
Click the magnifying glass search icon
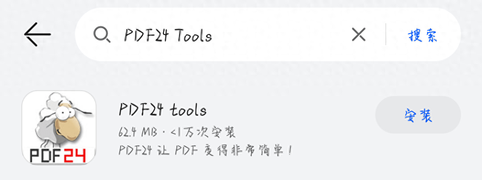pos(102,34)
